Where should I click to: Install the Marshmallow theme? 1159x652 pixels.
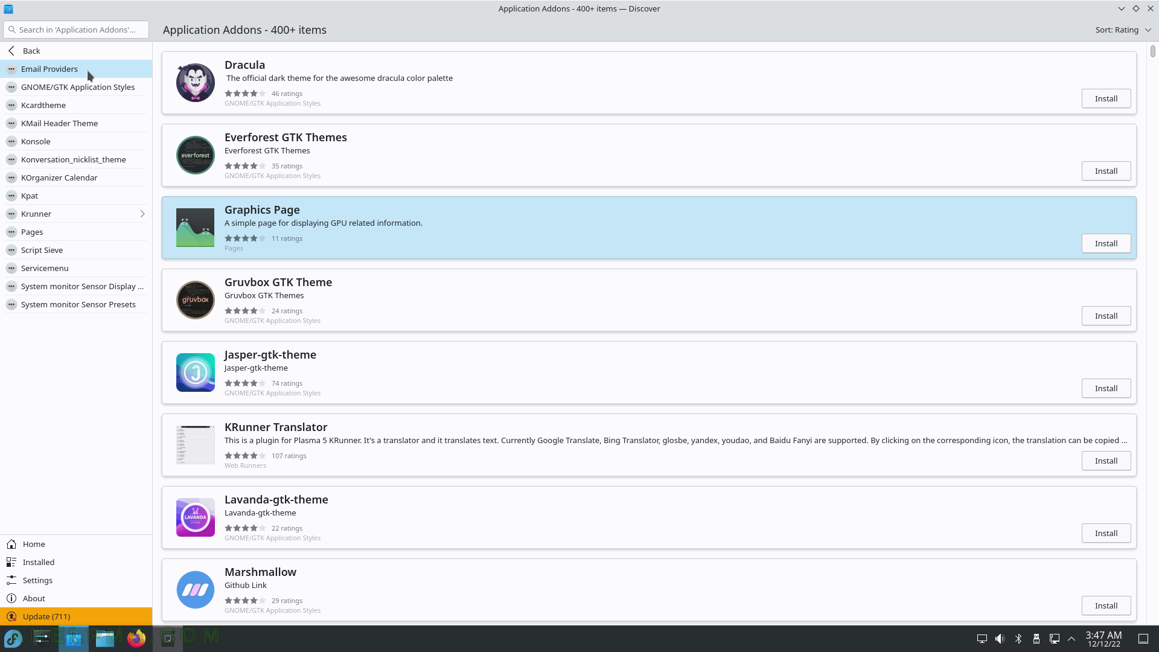coord(1106,606)
